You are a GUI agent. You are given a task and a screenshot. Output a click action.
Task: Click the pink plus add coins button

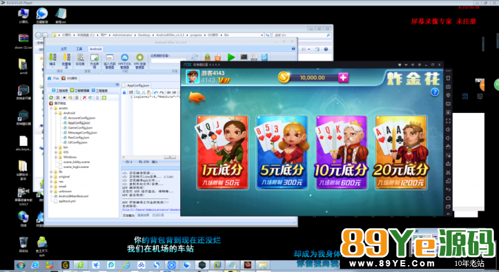tap(344, 77)
